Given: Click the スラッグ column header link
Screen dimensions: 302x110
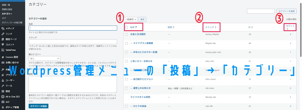Looking at the screenshot, I should tap(210, 27).
